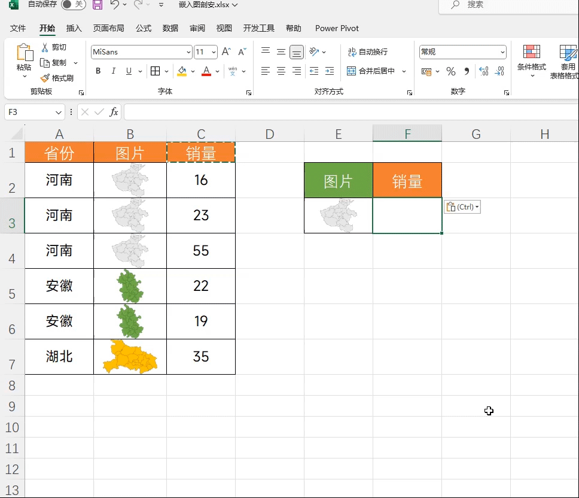Open Conditional Formatting (条件格式)

click(531, 60)
